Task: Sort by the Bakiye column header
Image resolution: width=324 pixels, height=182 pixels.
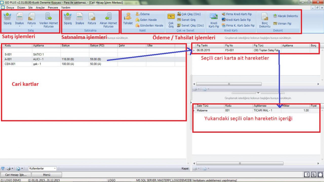Action: coord(74,46)
